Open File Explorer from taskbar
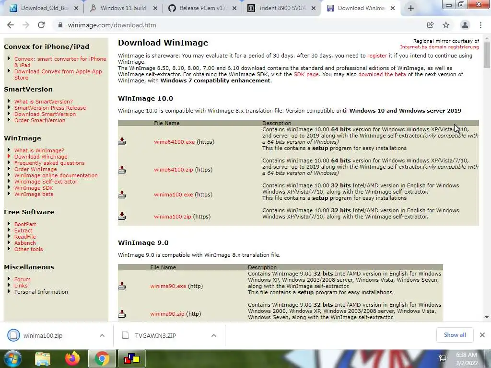The image size is (491, 368). pyautogui.click(x=43, y=358)
